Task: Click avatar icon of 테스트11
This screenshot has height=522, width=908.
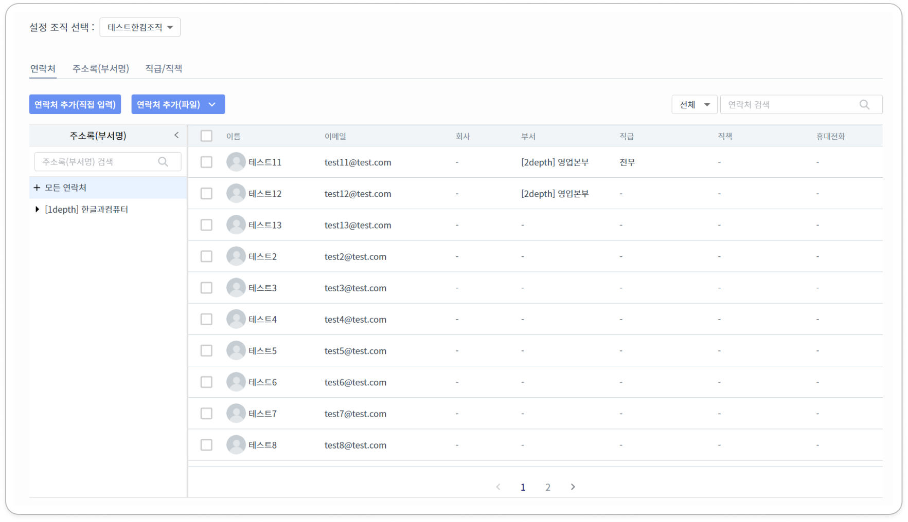Action: [236, 162]
